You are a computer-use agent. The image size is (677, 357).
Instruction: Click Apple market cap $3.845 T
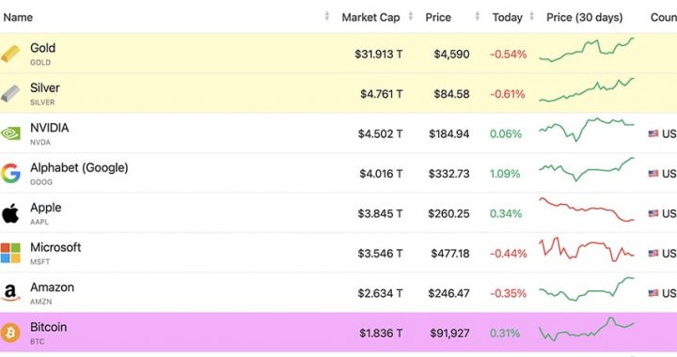tap(380, 213)
